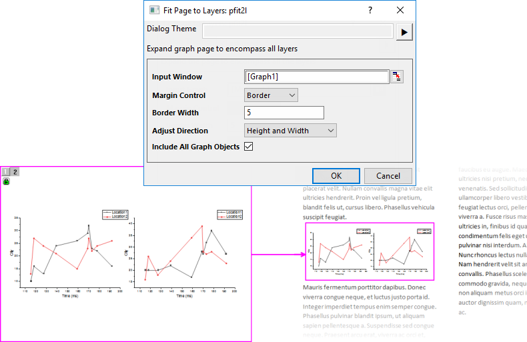The image size is (527, 342).
Task: Click the small graph thumbnail in the document
Action: point(370,251)
